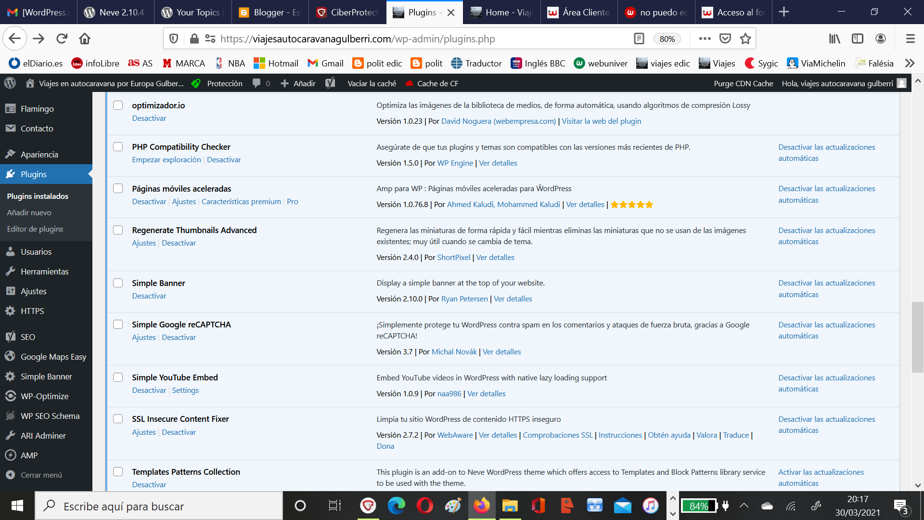Viewport: 924px width, 520px height.
Task: Open Editor de plugins submenu
Action: coord(35,229)
